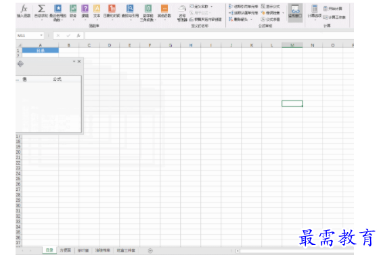The height and width of the screenshot is (259, 381).
Task: Open Recently Used functions star book
Action: coord(58,9)
